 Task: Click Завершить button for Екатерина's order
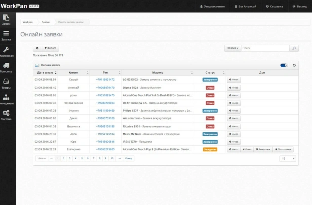click(x=263, y=149)
